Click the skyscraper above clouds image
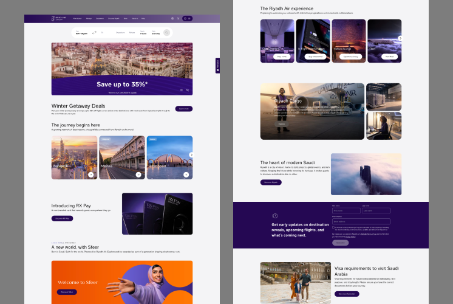The image size is (453, 304). (x=366, y=174)
